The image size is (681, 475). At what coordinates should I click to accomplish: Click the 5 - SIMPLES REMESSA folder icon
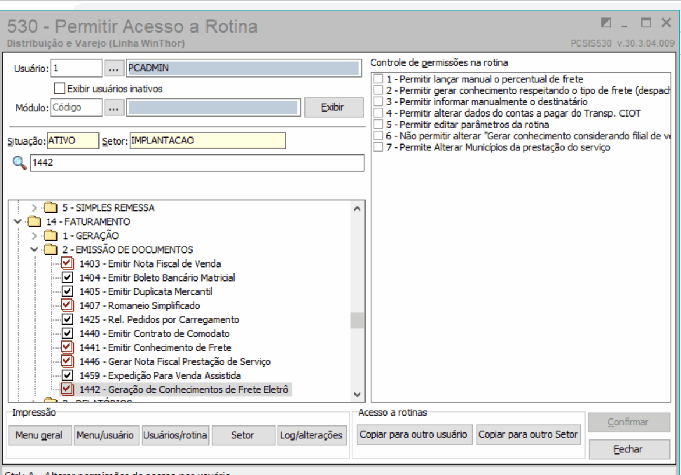tap(51, 207)
